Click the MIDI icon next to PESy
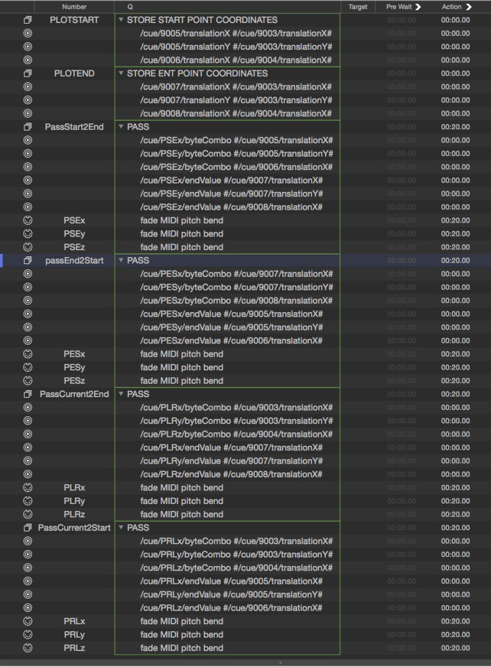This screenshot has height=667, width=491. point(27,368)
